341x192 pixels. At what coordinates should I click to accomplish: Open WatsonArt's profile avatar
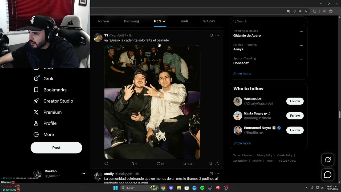[238, 101]
